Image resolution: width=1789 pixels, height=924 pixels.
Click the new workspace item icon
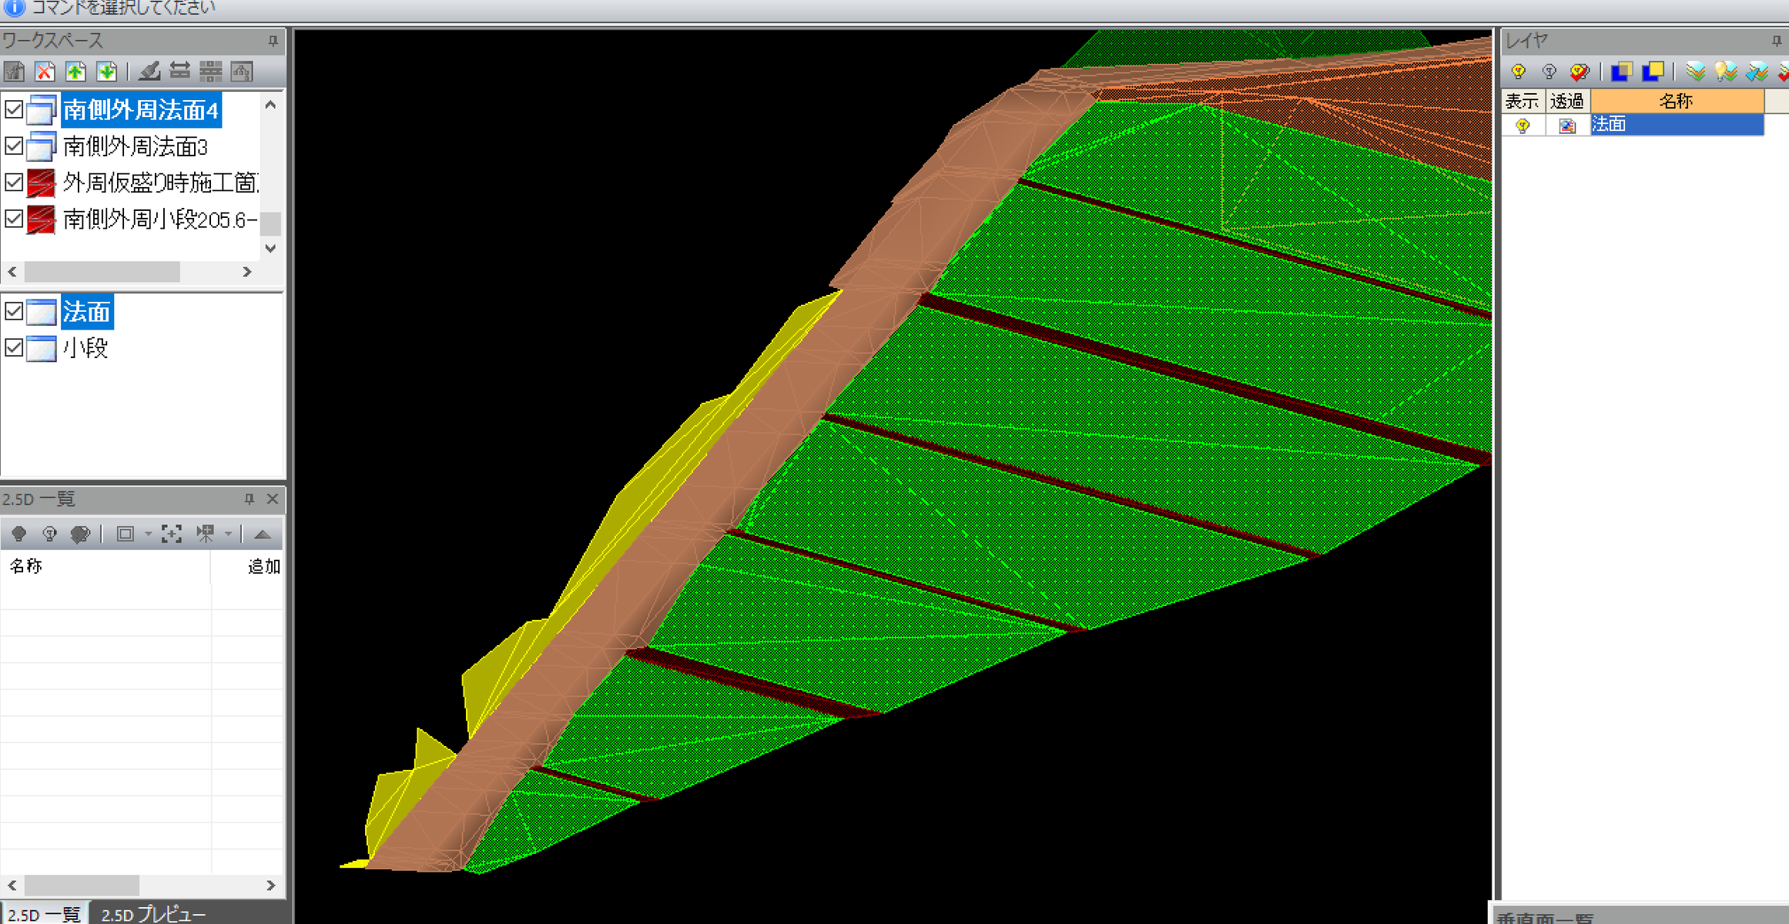click(x=15, y=72)
